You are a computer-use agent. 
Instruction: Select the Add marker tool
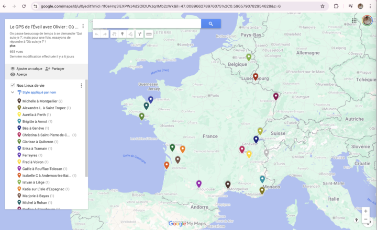[123, 34]
